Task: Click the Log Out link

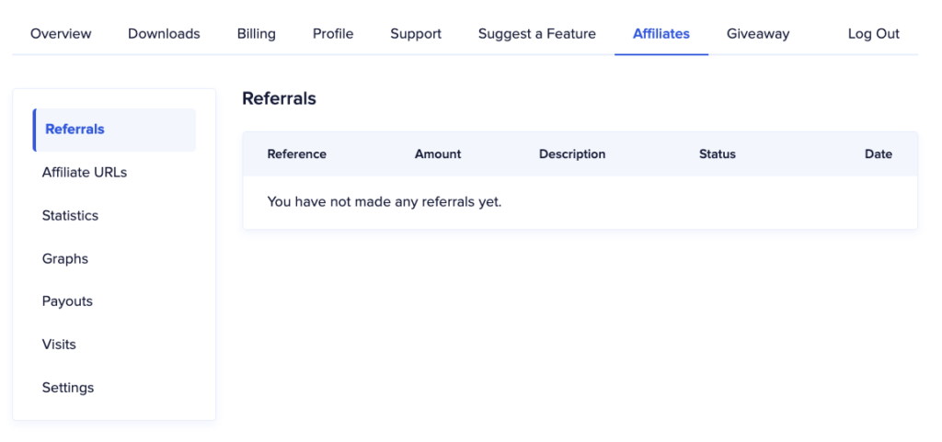Action: pyautogui.click(x=874, y=34)
